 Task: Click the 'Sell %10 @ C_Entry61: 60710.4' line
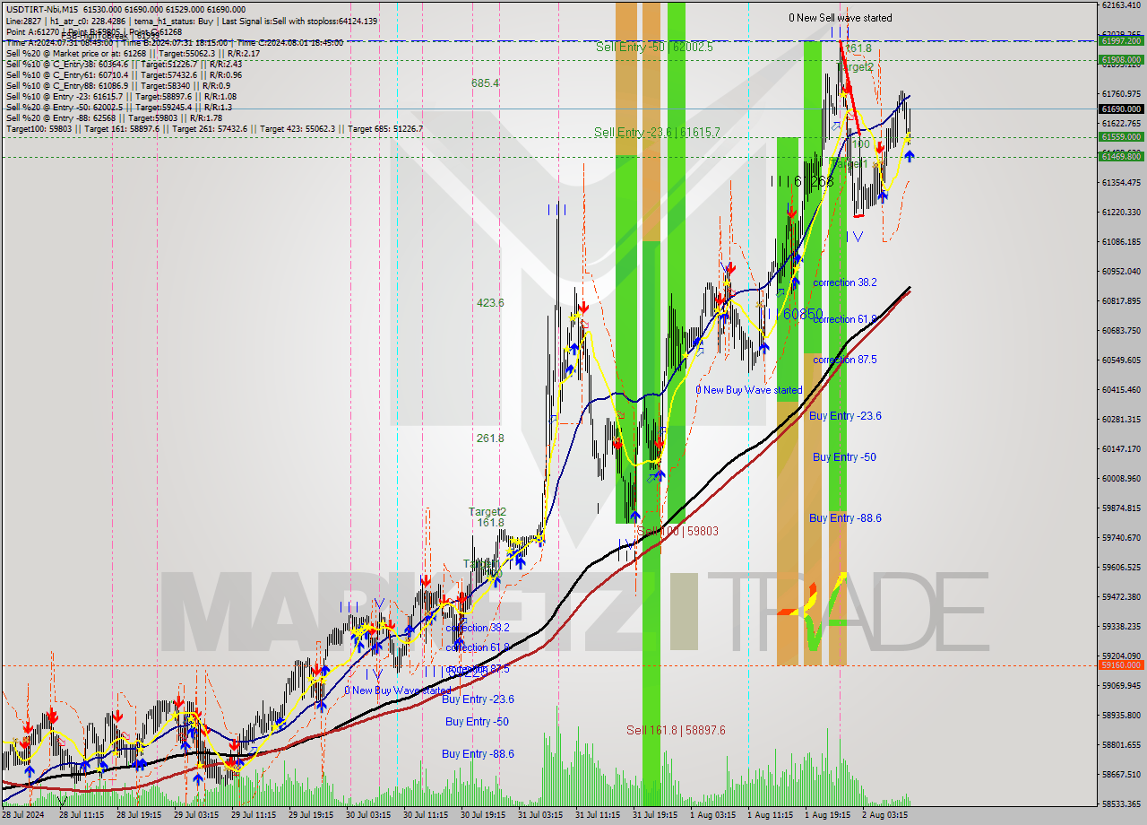click(x=124, y=74)
